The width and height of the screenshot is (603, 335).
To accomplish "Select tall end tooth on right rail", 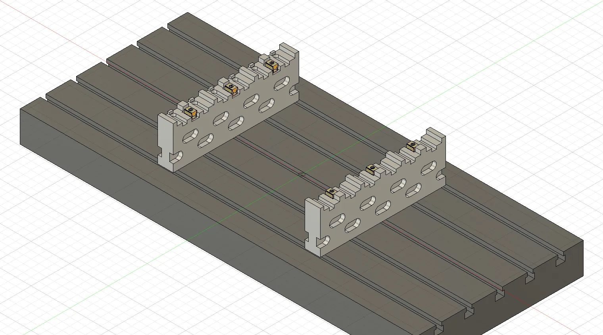I will coord(435,135).
